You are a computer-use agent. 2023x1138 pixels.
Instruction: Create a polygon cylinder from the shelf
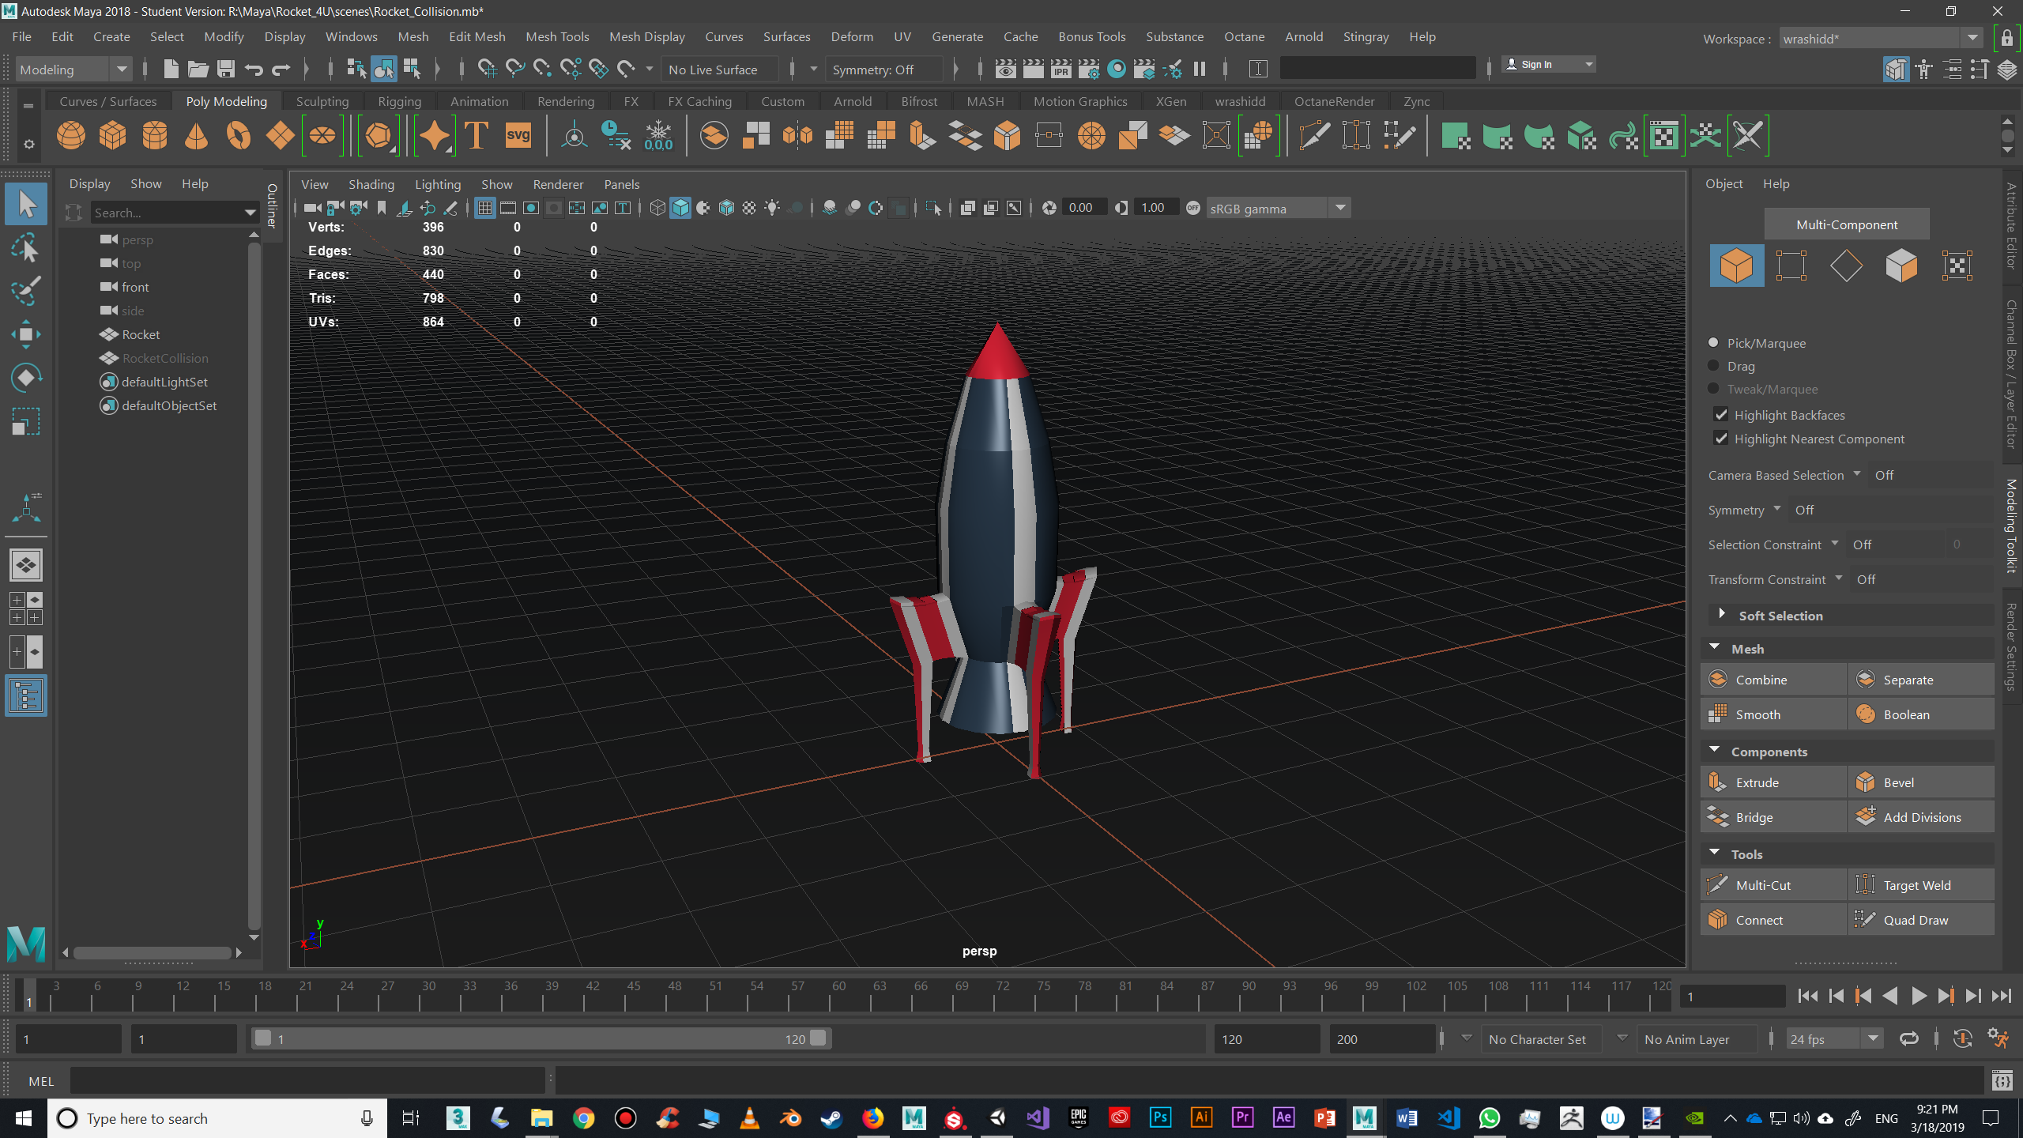click(155, 136)
